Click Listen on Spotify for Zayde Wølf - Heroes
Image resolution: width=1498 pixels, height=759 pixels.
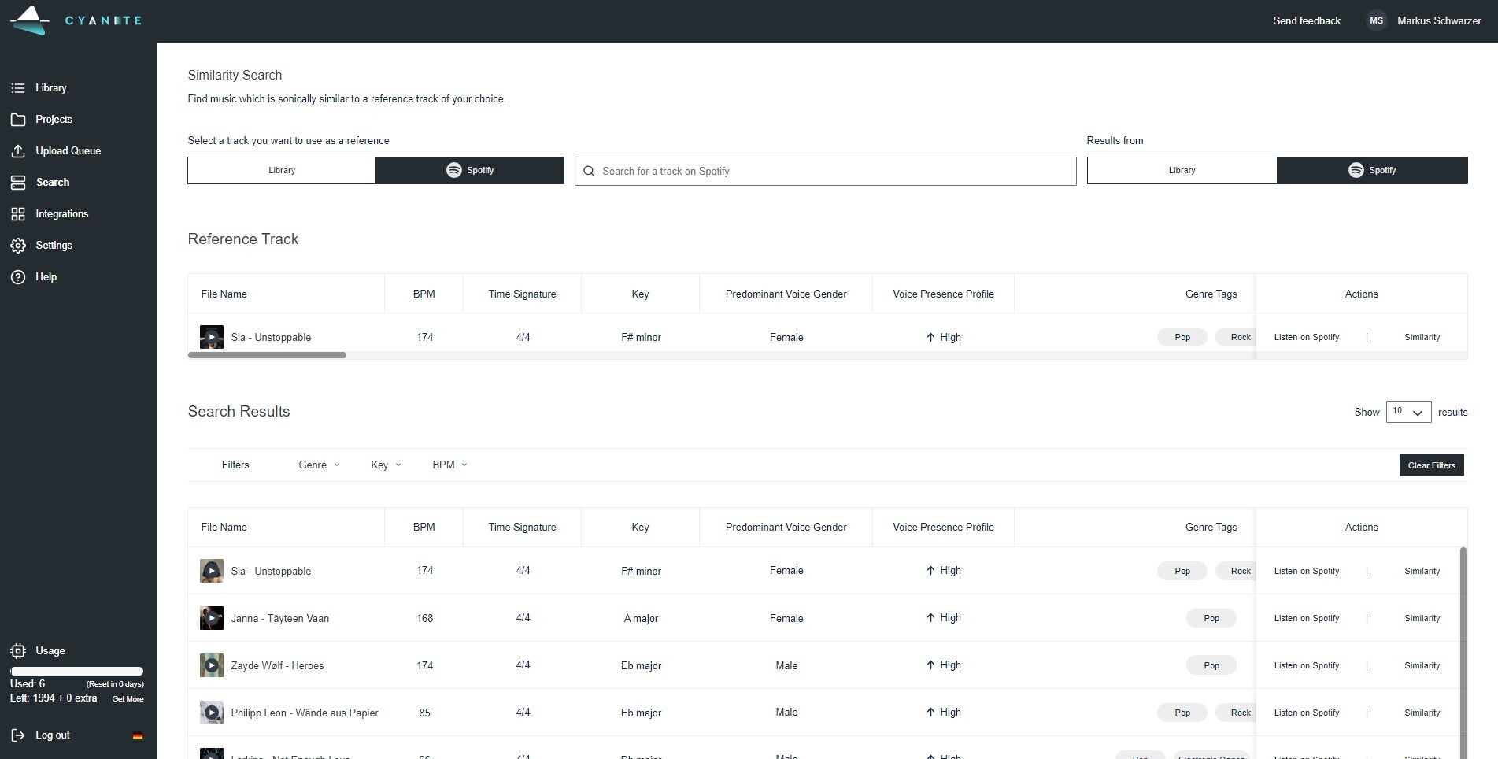pos(1307,665)
